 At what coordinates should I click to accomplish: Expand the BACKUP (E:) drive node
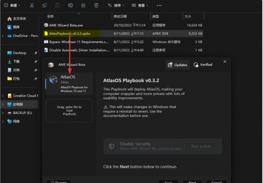tap(4, 113)
